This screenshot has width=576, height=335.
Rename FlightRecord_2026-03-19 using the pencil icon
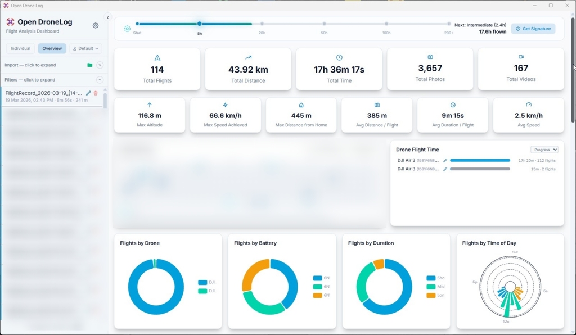[x=88, y=93]
